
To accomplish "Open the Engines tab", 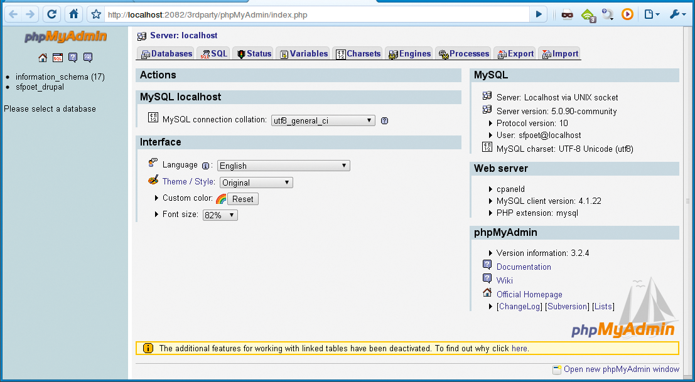I will pyautogui.click(x=409, y=53).
